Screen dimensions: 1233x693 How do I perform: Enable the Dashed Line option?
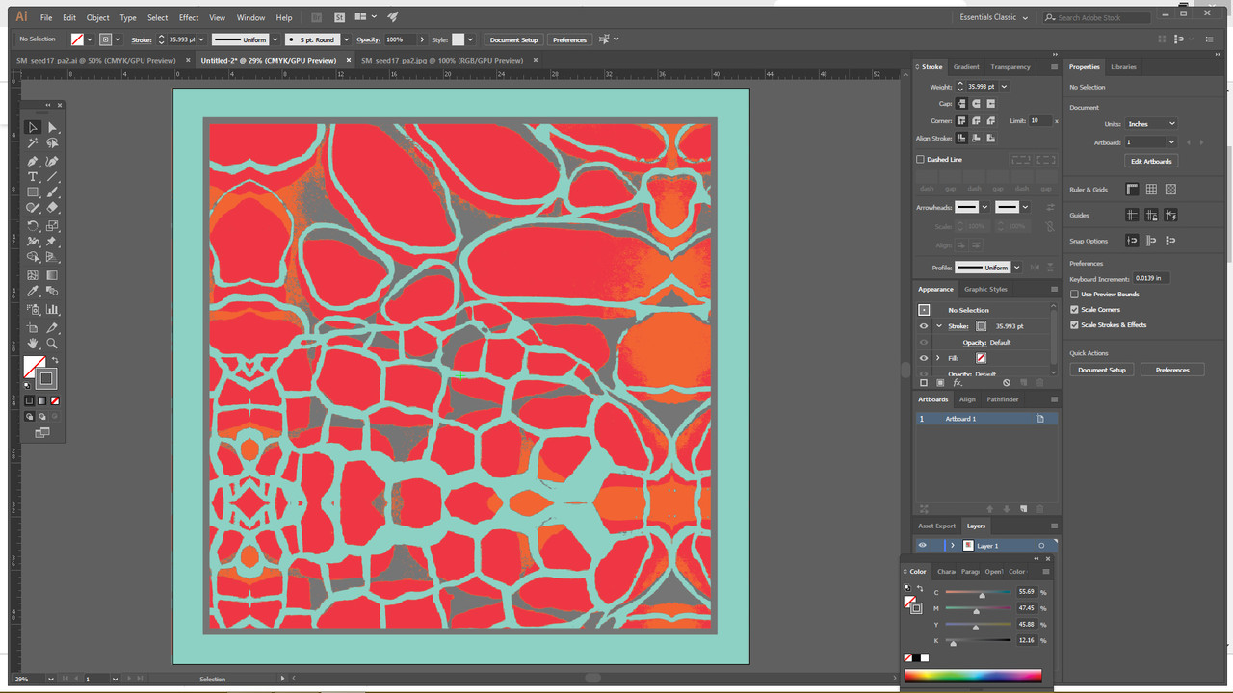click(920, 159)
